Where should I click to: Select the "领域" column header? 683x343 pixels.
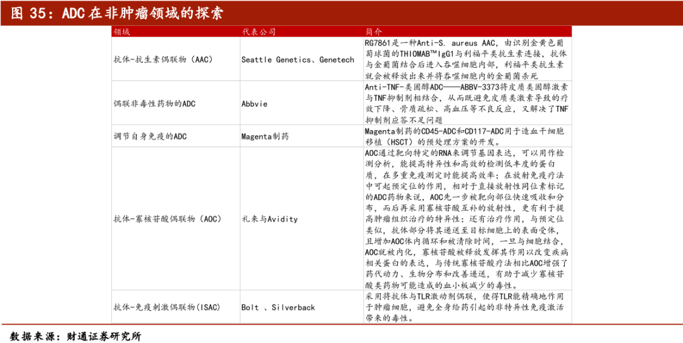pyautogui.click(x=121, y=32)
